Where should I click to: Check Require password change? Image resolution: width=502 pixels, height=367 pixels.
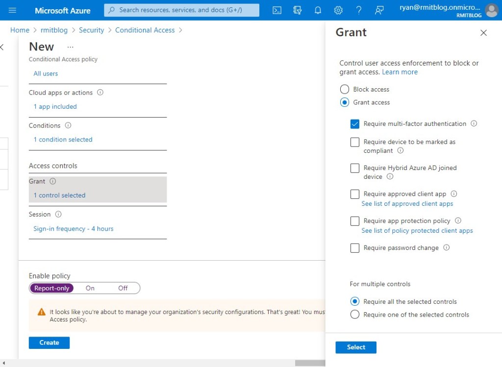pyautogui.click(x=355, y=248)
